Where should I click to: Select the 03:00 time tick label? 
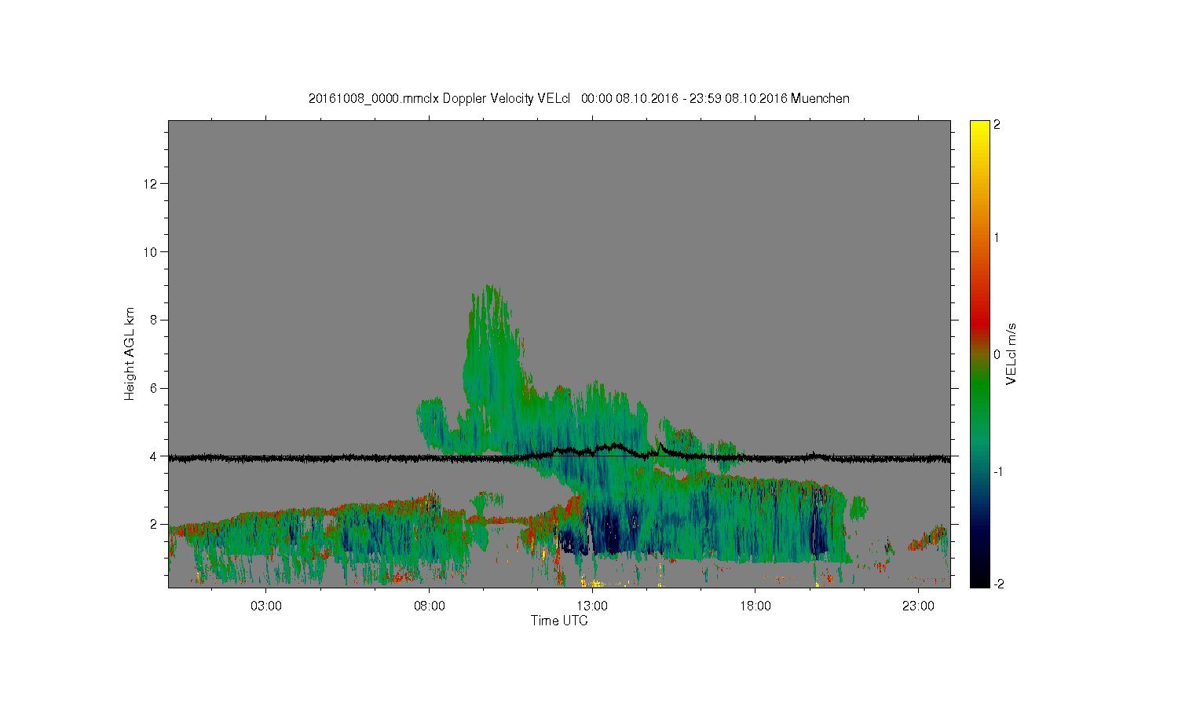click(266, 606)
